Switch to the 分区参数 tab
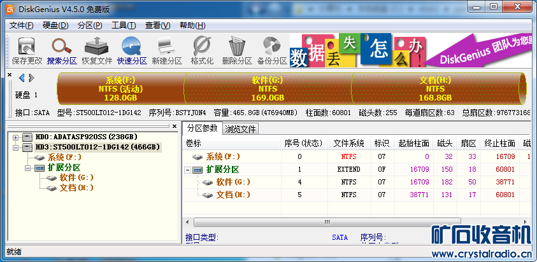Screen dimensions: 537x262 pos(202,128)
